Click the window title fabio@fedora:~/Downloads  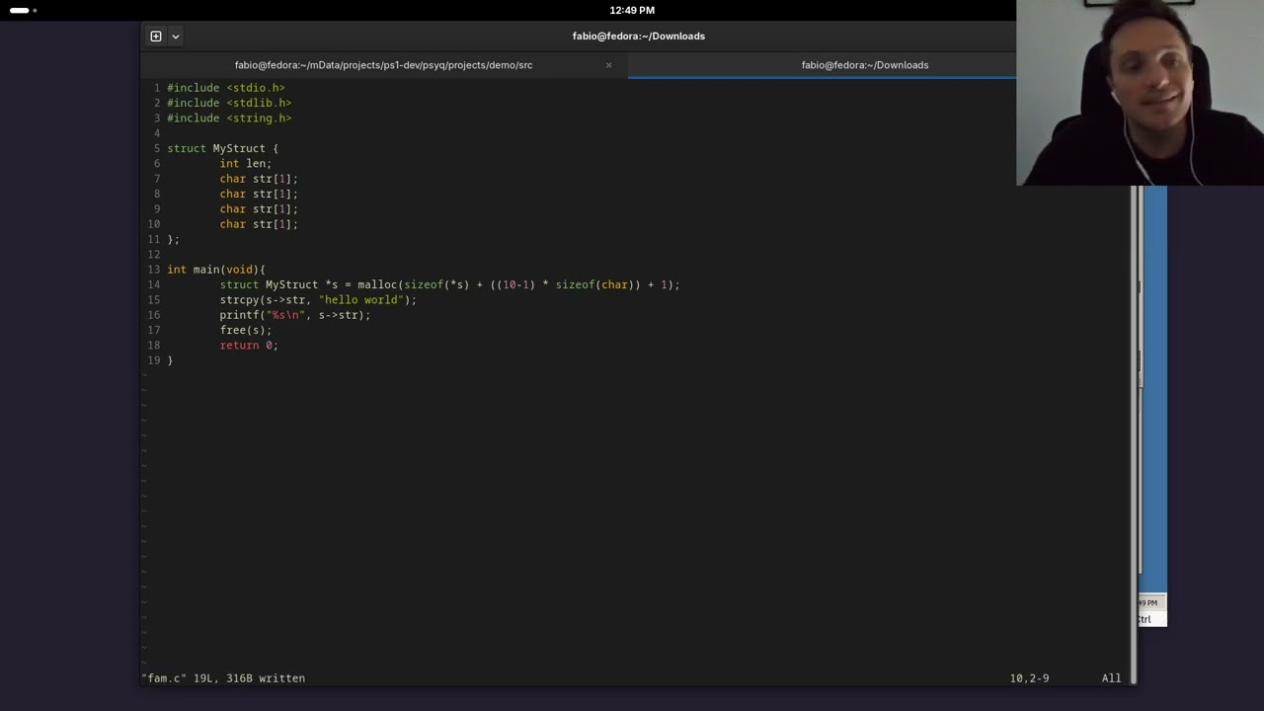coord(639,37)
